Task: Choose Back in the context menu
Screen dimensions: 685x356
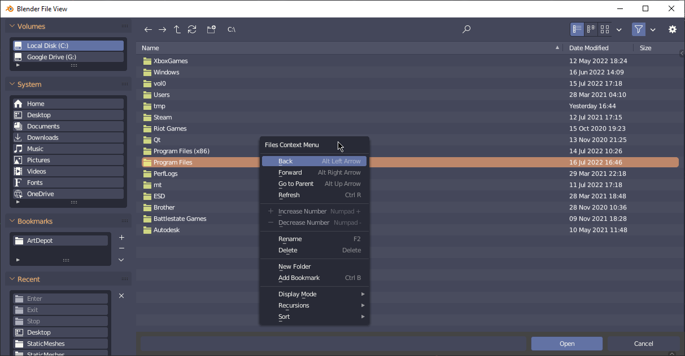Action: (x=314, y=161)
